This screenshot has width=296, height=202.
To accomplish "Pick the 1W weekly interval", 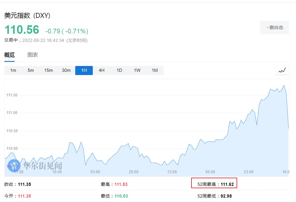I will [137, 70].
